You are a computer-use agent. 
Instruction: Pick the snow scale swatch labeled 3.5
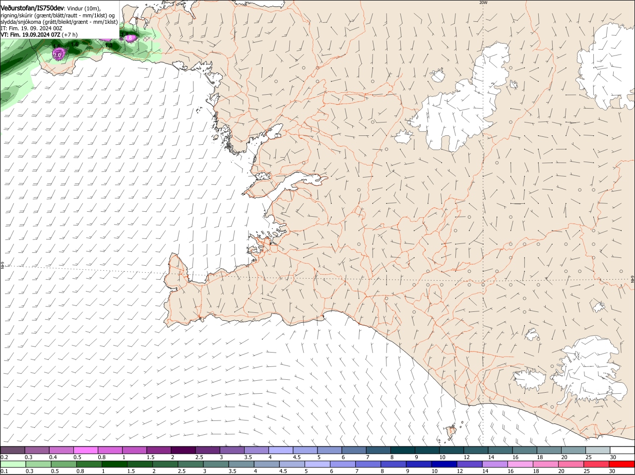[256, 450]
